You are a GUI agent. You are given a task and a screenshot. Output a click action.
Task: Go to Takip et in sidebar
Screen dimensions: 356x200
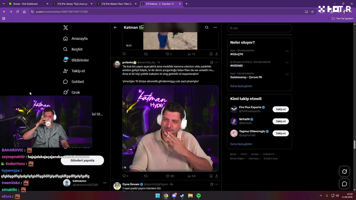[74, 71]
